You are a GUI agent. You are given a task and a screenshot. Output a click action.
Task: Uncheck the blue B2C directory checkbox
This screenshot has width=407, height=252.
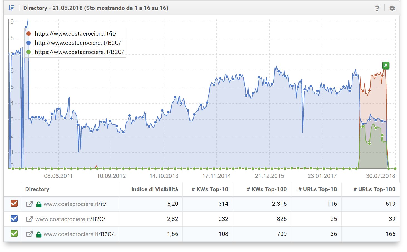pos(14,219)
